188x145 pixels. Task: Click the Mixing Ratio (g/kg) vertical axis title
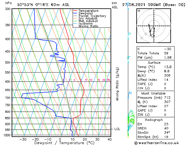[x=117, y=84]
